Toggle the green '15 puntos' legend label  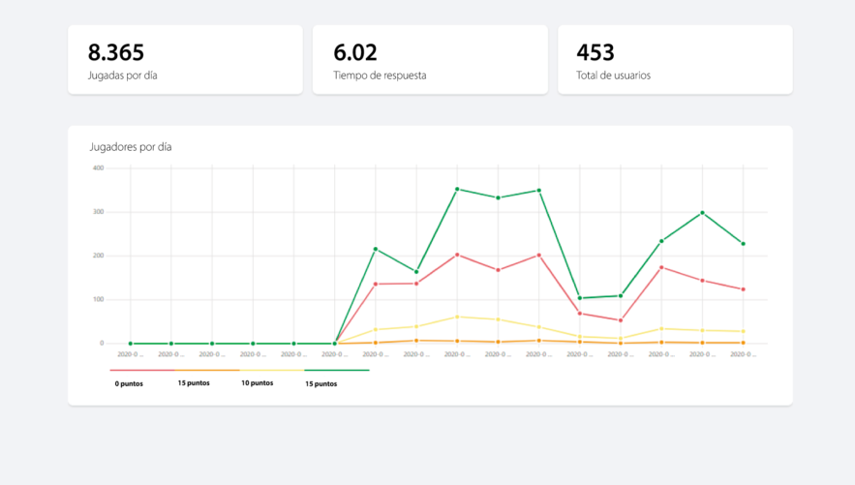pos(321,383)
